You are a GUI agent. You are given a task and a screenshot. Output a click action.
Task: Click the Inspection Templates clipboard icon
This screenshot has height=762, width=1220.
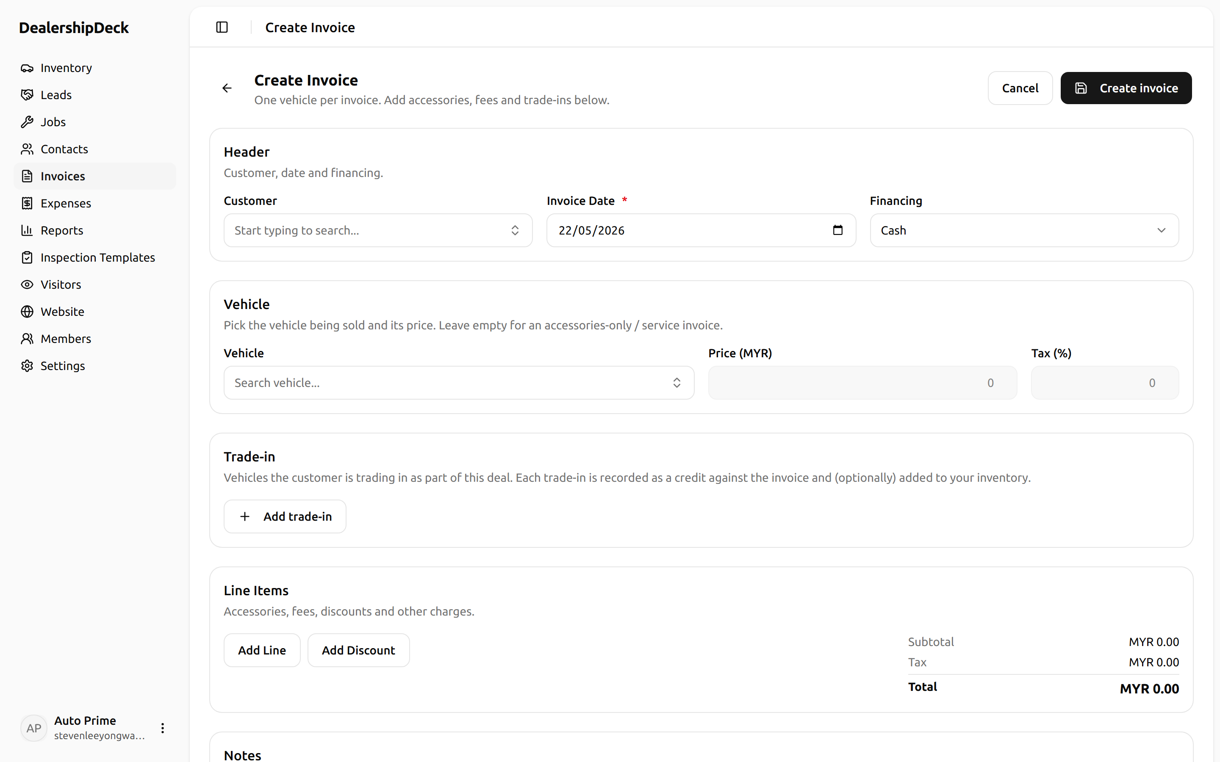pyautogui.click(x=27, y=257)
